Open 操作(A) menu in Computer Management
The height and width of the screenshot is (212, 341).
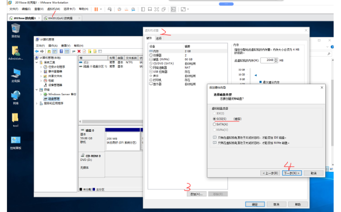point(53,46)
